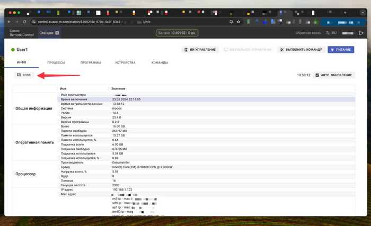Switch to the Процессы tab

56,62
